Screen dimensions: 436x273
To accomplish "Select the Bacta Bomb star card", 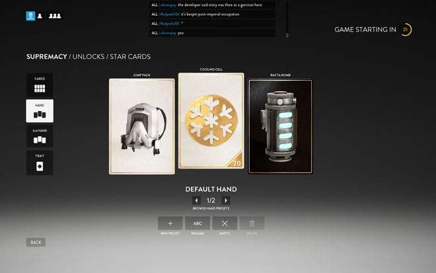I will tap(280, 127).
